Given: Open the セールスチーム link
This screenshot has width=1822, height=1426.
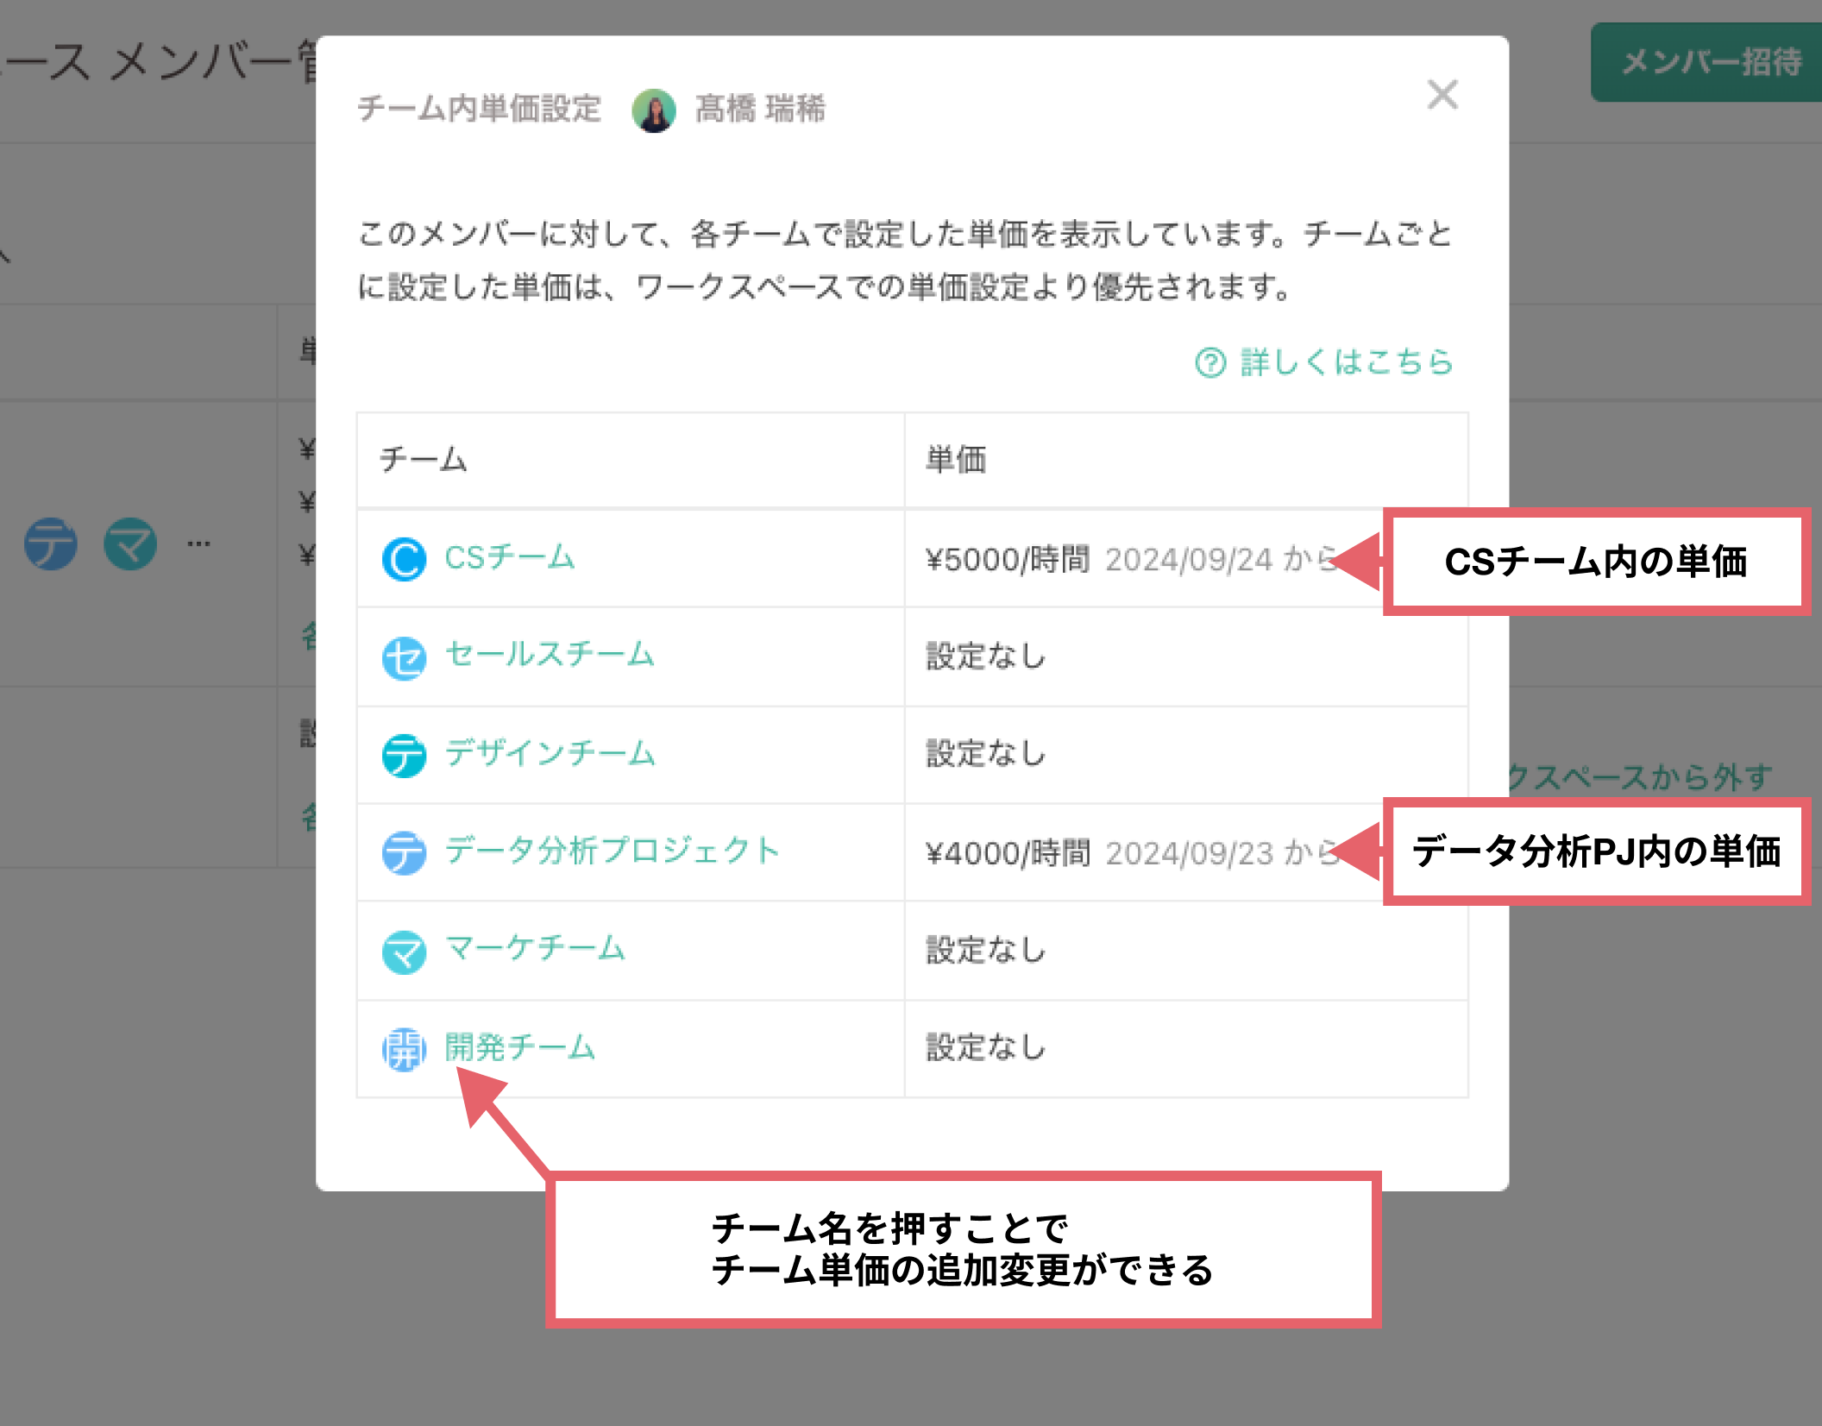Looking at the screenshot, I should [x=550, y=655].
